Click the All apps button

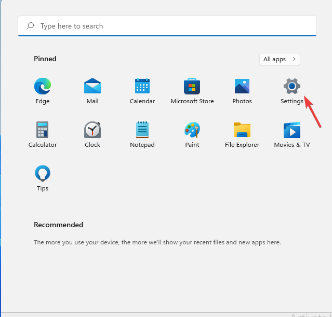point(280,59)
